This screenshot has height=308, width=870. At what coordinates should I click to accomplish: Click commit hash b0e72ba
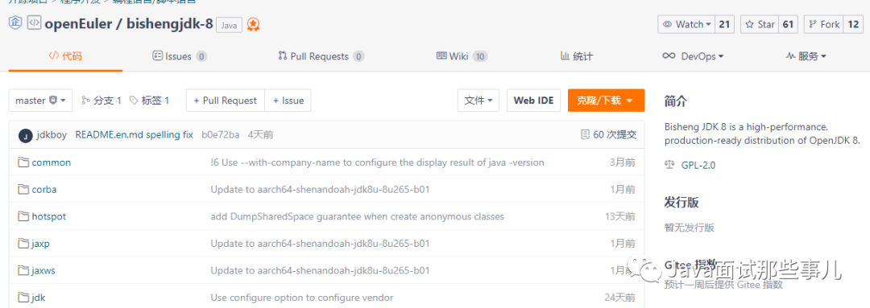pyautogui.click(x=220, y=134)
